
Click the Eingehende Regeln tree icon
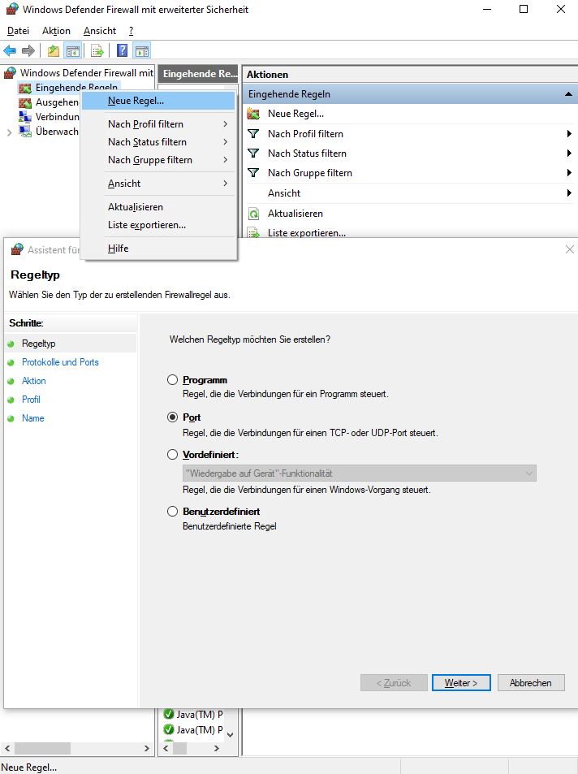(x=24, y=89)
